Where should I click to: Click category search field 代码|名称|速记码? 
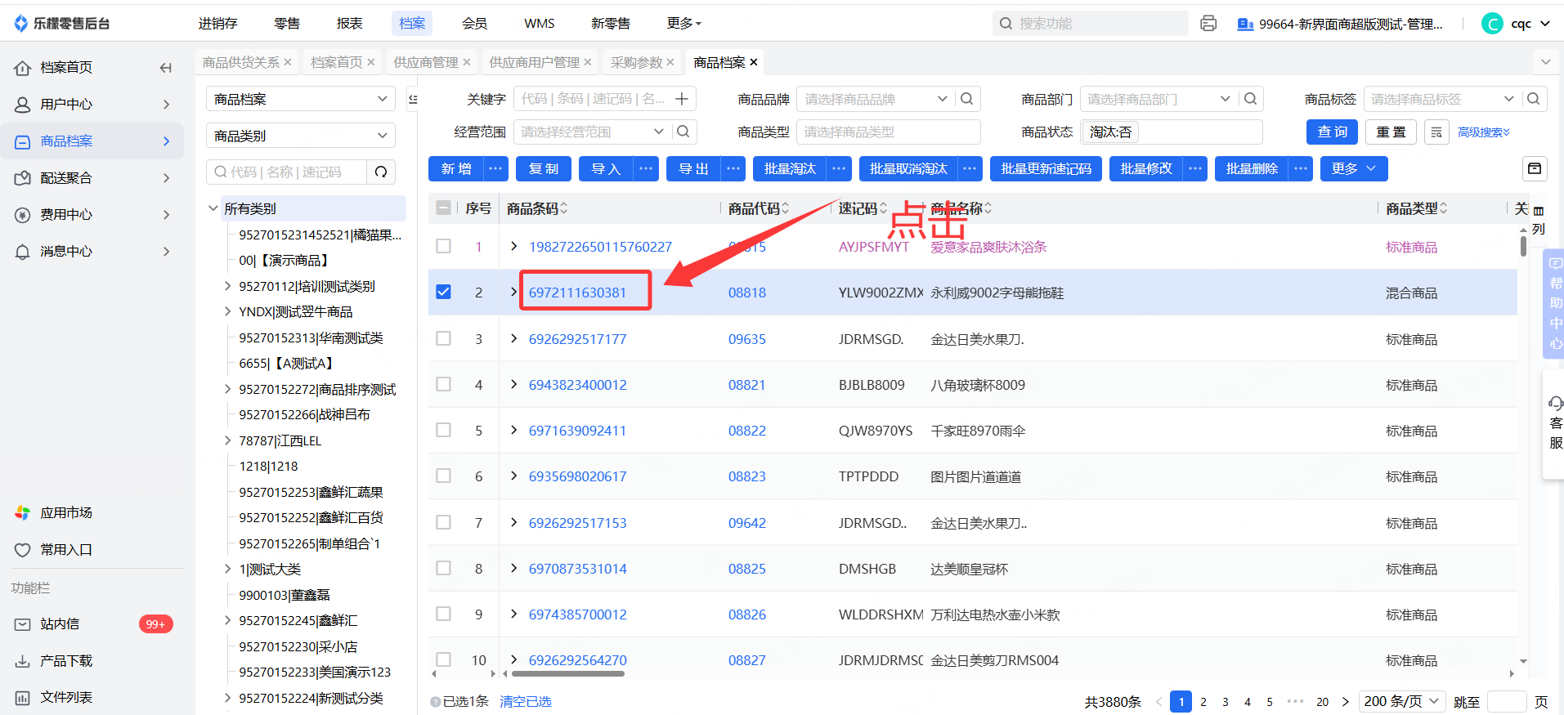[x=286, y=172]
